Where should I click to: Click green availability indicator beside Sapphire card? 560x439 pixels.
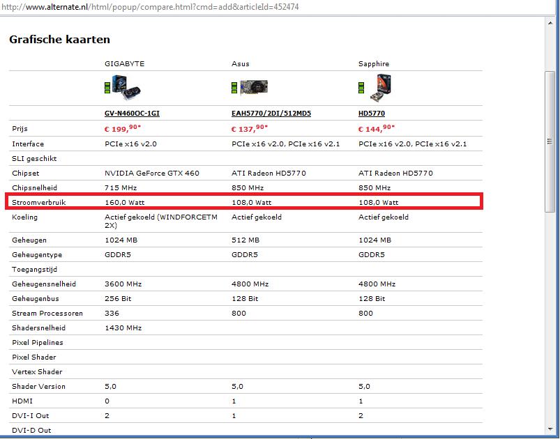click(x=361, y=88)
